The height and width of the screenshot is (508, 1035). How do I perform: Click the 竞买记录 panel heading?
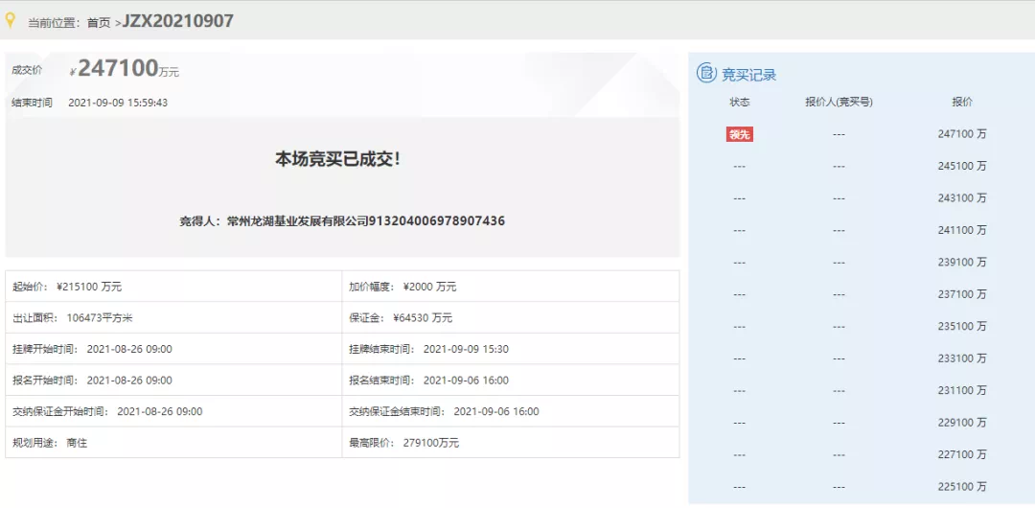(x=748, y=74)
